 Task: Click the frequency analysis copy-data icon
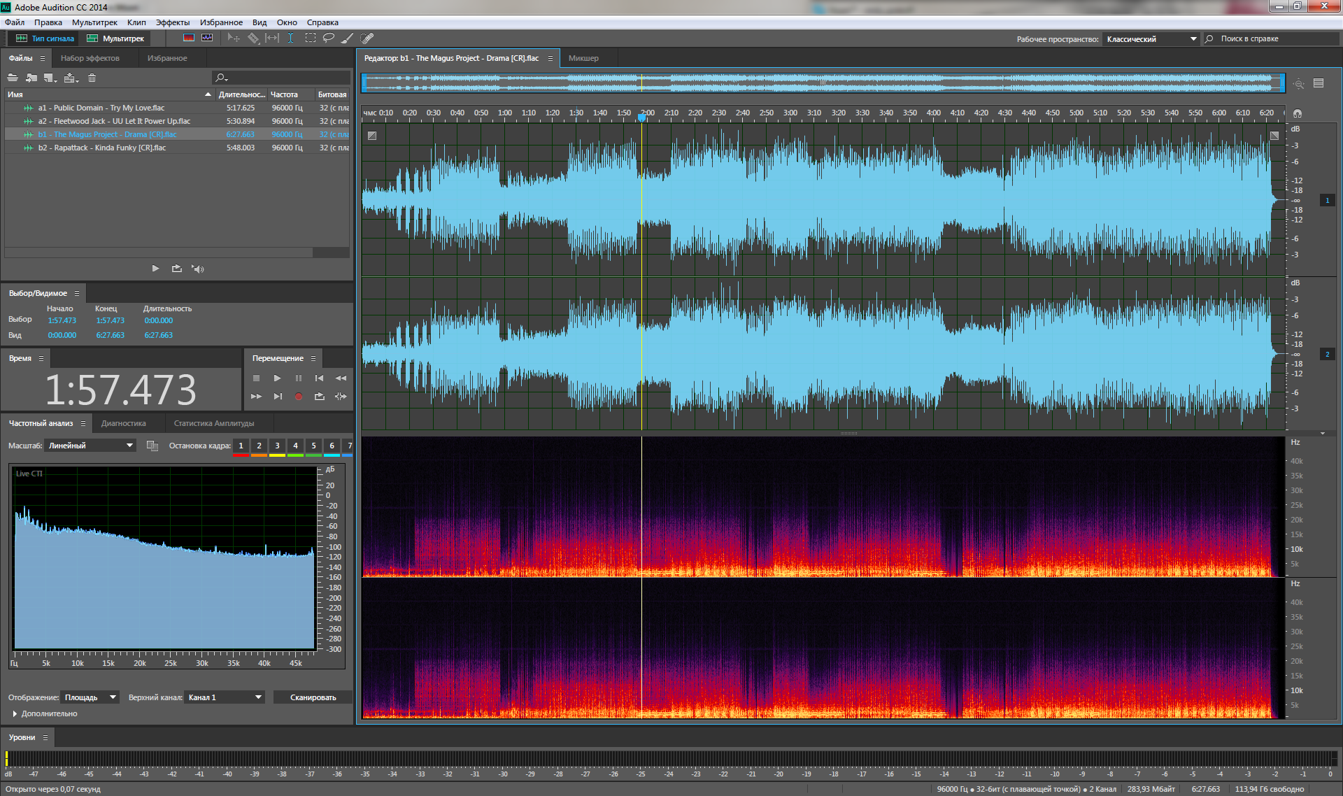click(152, 446)
